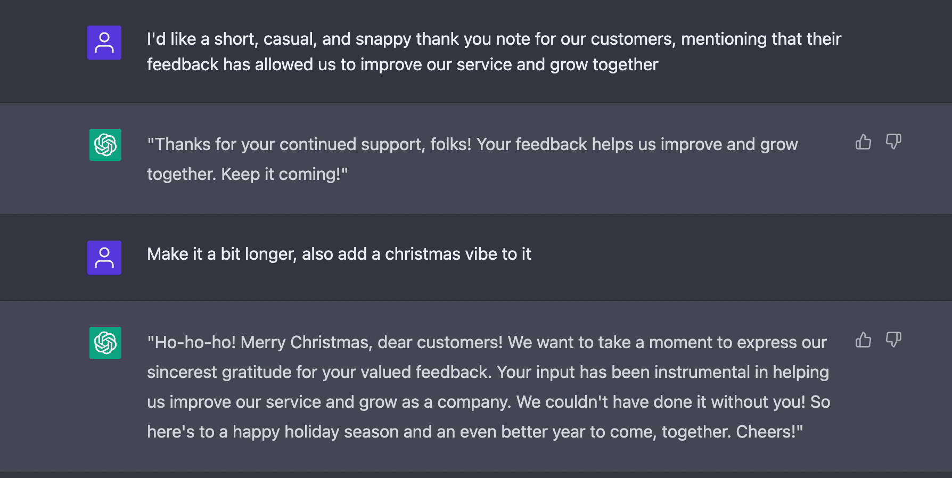Select the thumbs down icon on the first response
Image resolution: width=952 pixels, height=478 pixels.
893,142
